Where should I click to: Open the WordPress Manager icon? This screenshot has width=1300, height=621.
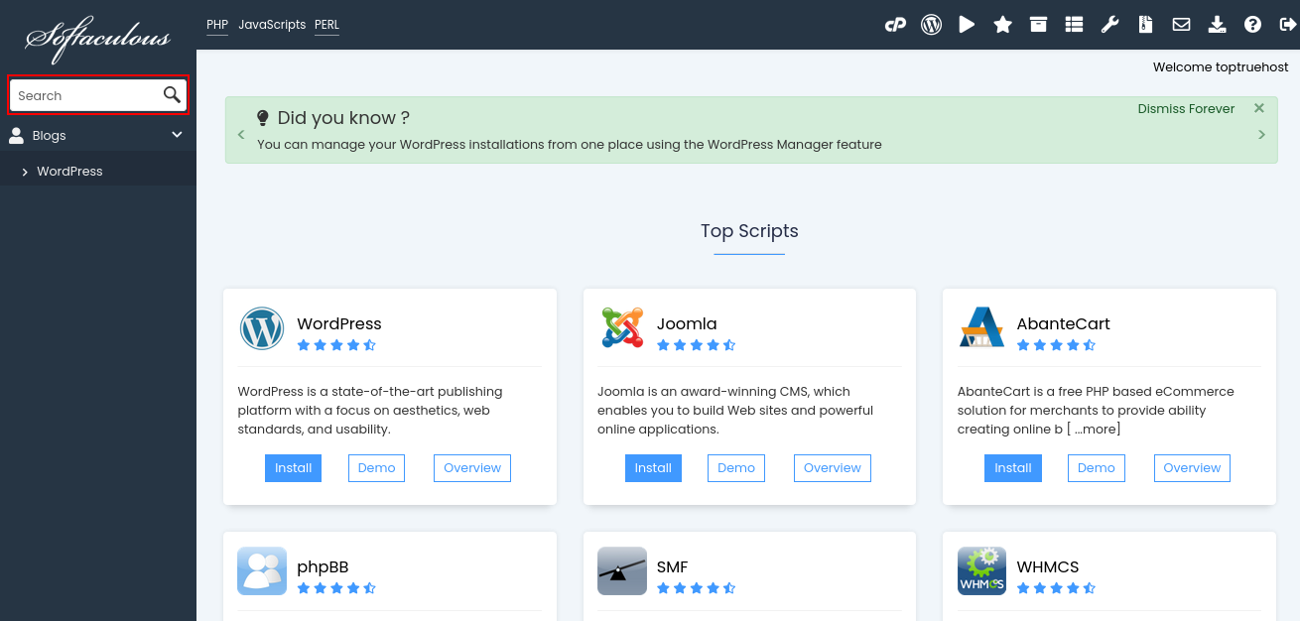931,24
